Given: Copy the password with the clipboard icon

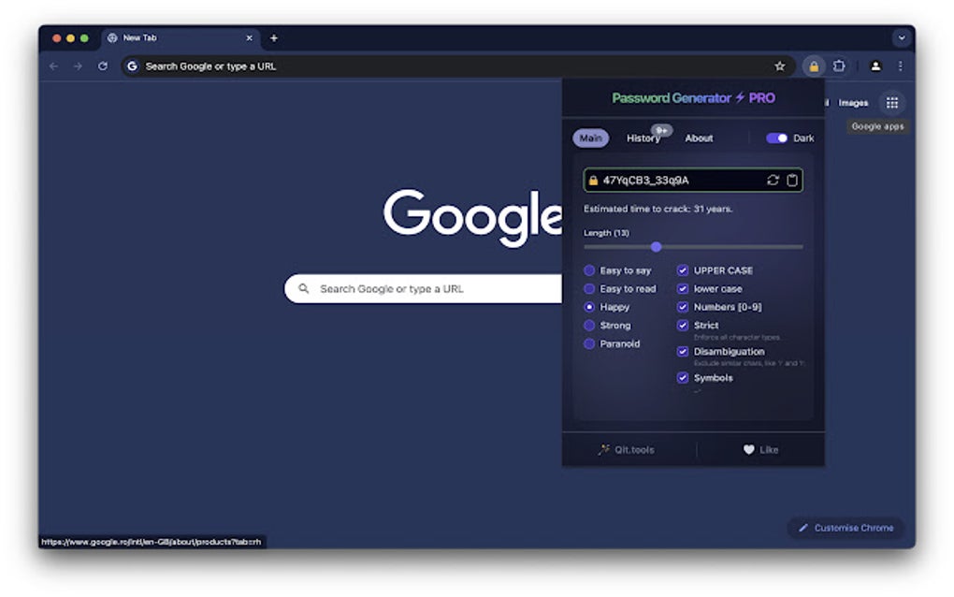Looking at the screenshot, I should click(x=790, y=179).
